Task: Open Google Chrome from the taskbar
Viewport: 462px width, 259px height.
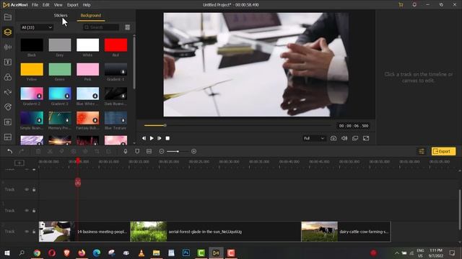Action: point(37,253)
